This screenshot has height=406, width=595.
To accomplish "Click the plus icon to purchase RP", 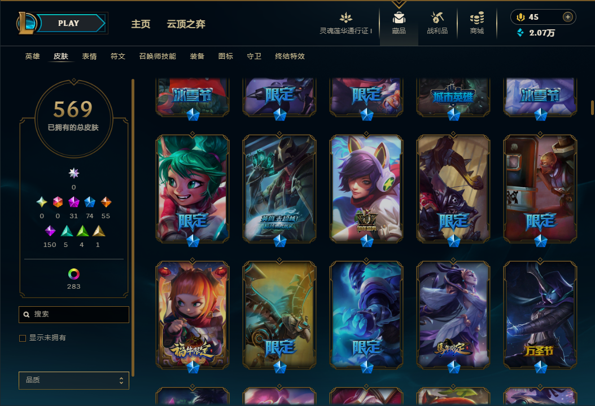I will [568, 17].
